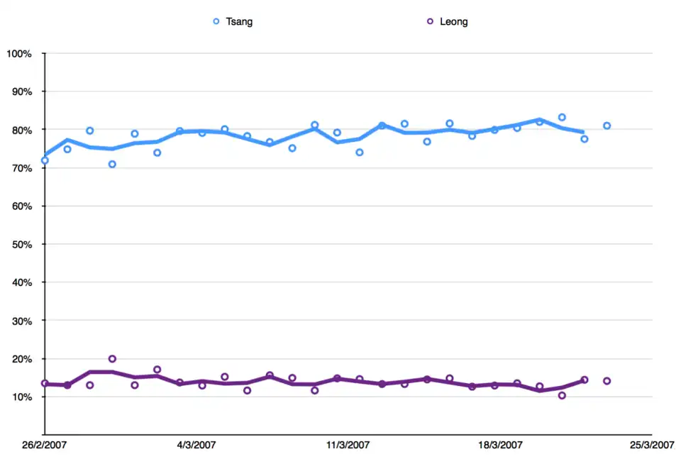Click the last Leong data point

click(x=607, y=381)
